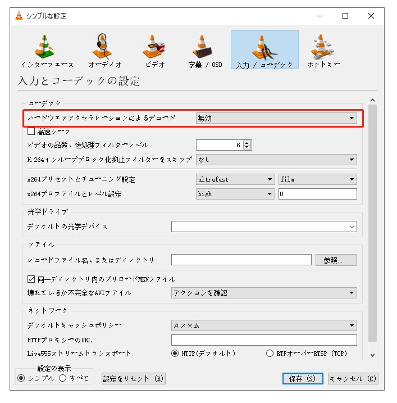This screenshot has height=403, width=397.
Task: Click 保存 (S) button
Action: pyautogui.click(x=303, y=379)
